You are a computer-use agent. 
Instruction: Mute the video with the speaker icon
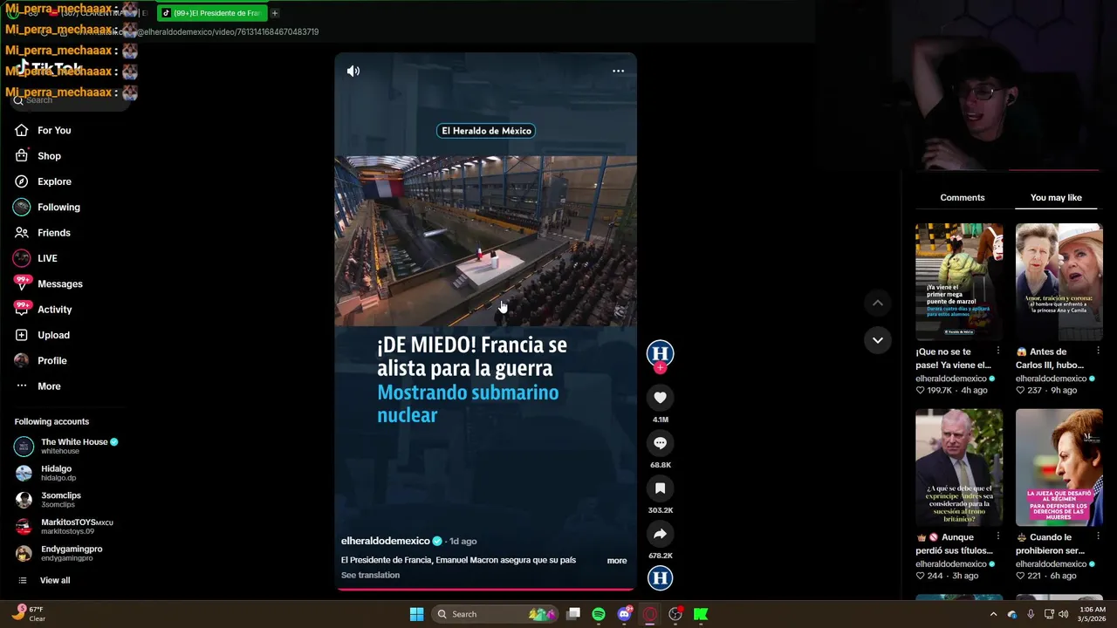click(353, 71)
